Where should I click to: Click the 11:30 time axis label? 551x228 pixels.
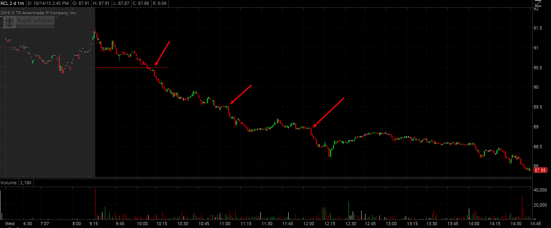(266, 224)
